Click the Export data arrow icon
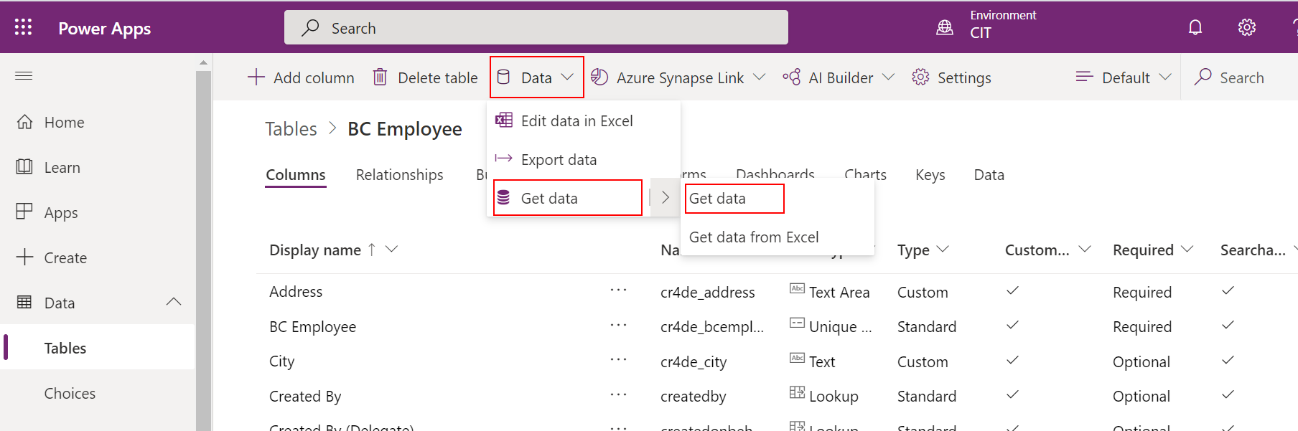This screenshot has height=431, width=1298. (x=504, y=158)
